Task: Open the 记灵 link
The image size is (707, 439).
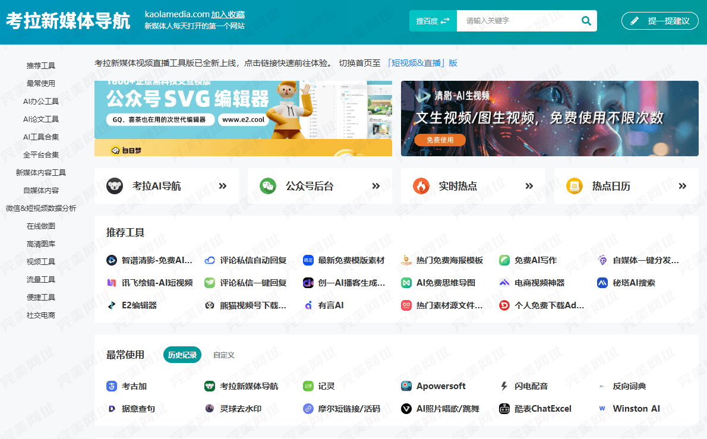Action: [x=326, y=386]
